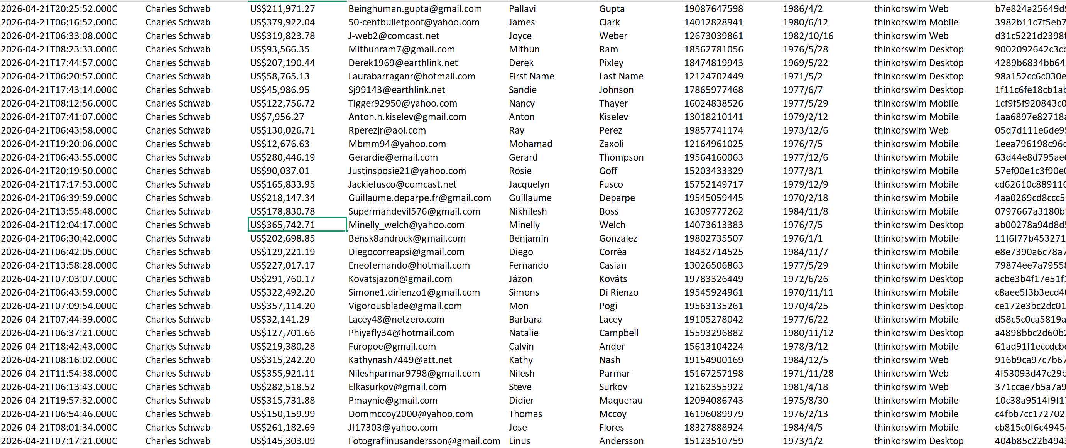Click balance US$93,566.35
Screen dimensions: 1066x448
pyautogui.click(x=280, y=49)
